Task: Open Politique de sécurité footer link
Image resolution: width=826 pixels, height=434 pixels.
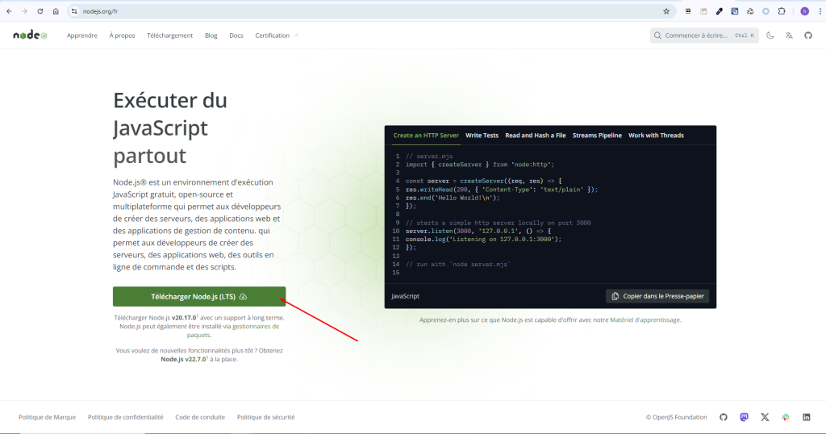Action: (x=265, y=417)
